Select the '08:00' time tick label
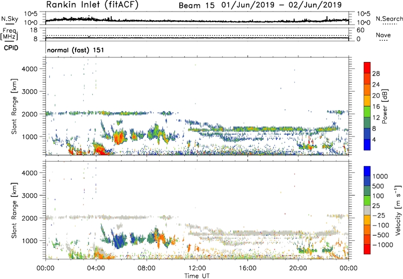This screenshot has height=279, width=403. pyautogui.click(x=146, y=268)
